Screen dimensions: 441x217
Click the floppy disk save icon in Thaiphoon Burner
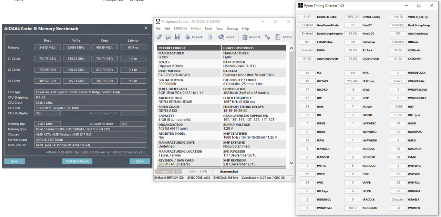(177, 37)
